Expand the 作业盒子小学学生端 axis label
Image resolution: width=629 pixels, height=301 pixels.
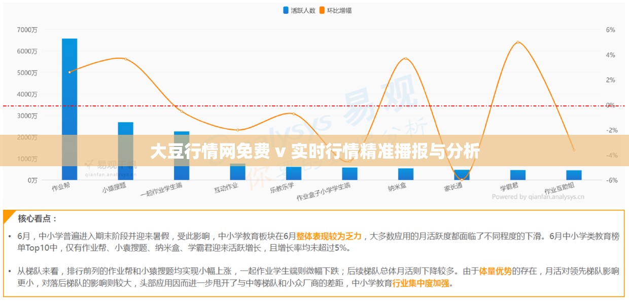[x=322, y=193]
